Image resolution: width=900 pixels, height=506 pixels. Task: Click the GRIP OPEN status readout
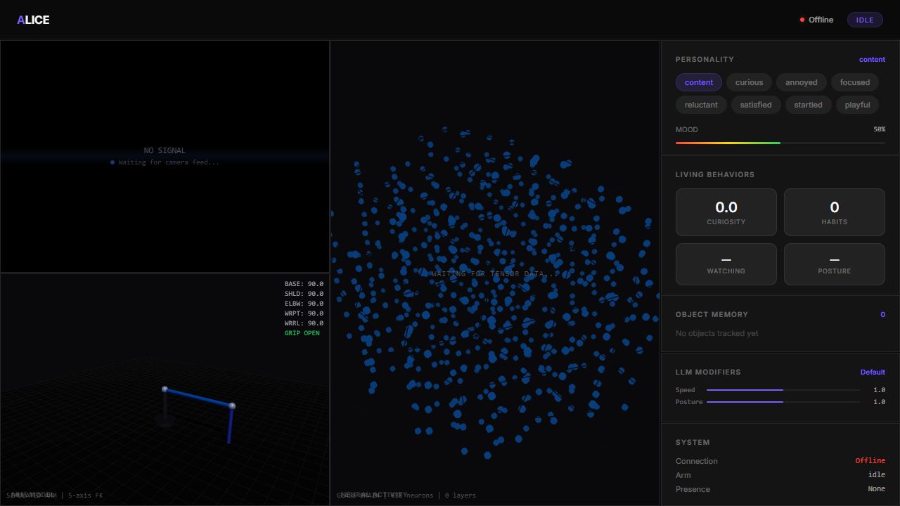[302, 333]
